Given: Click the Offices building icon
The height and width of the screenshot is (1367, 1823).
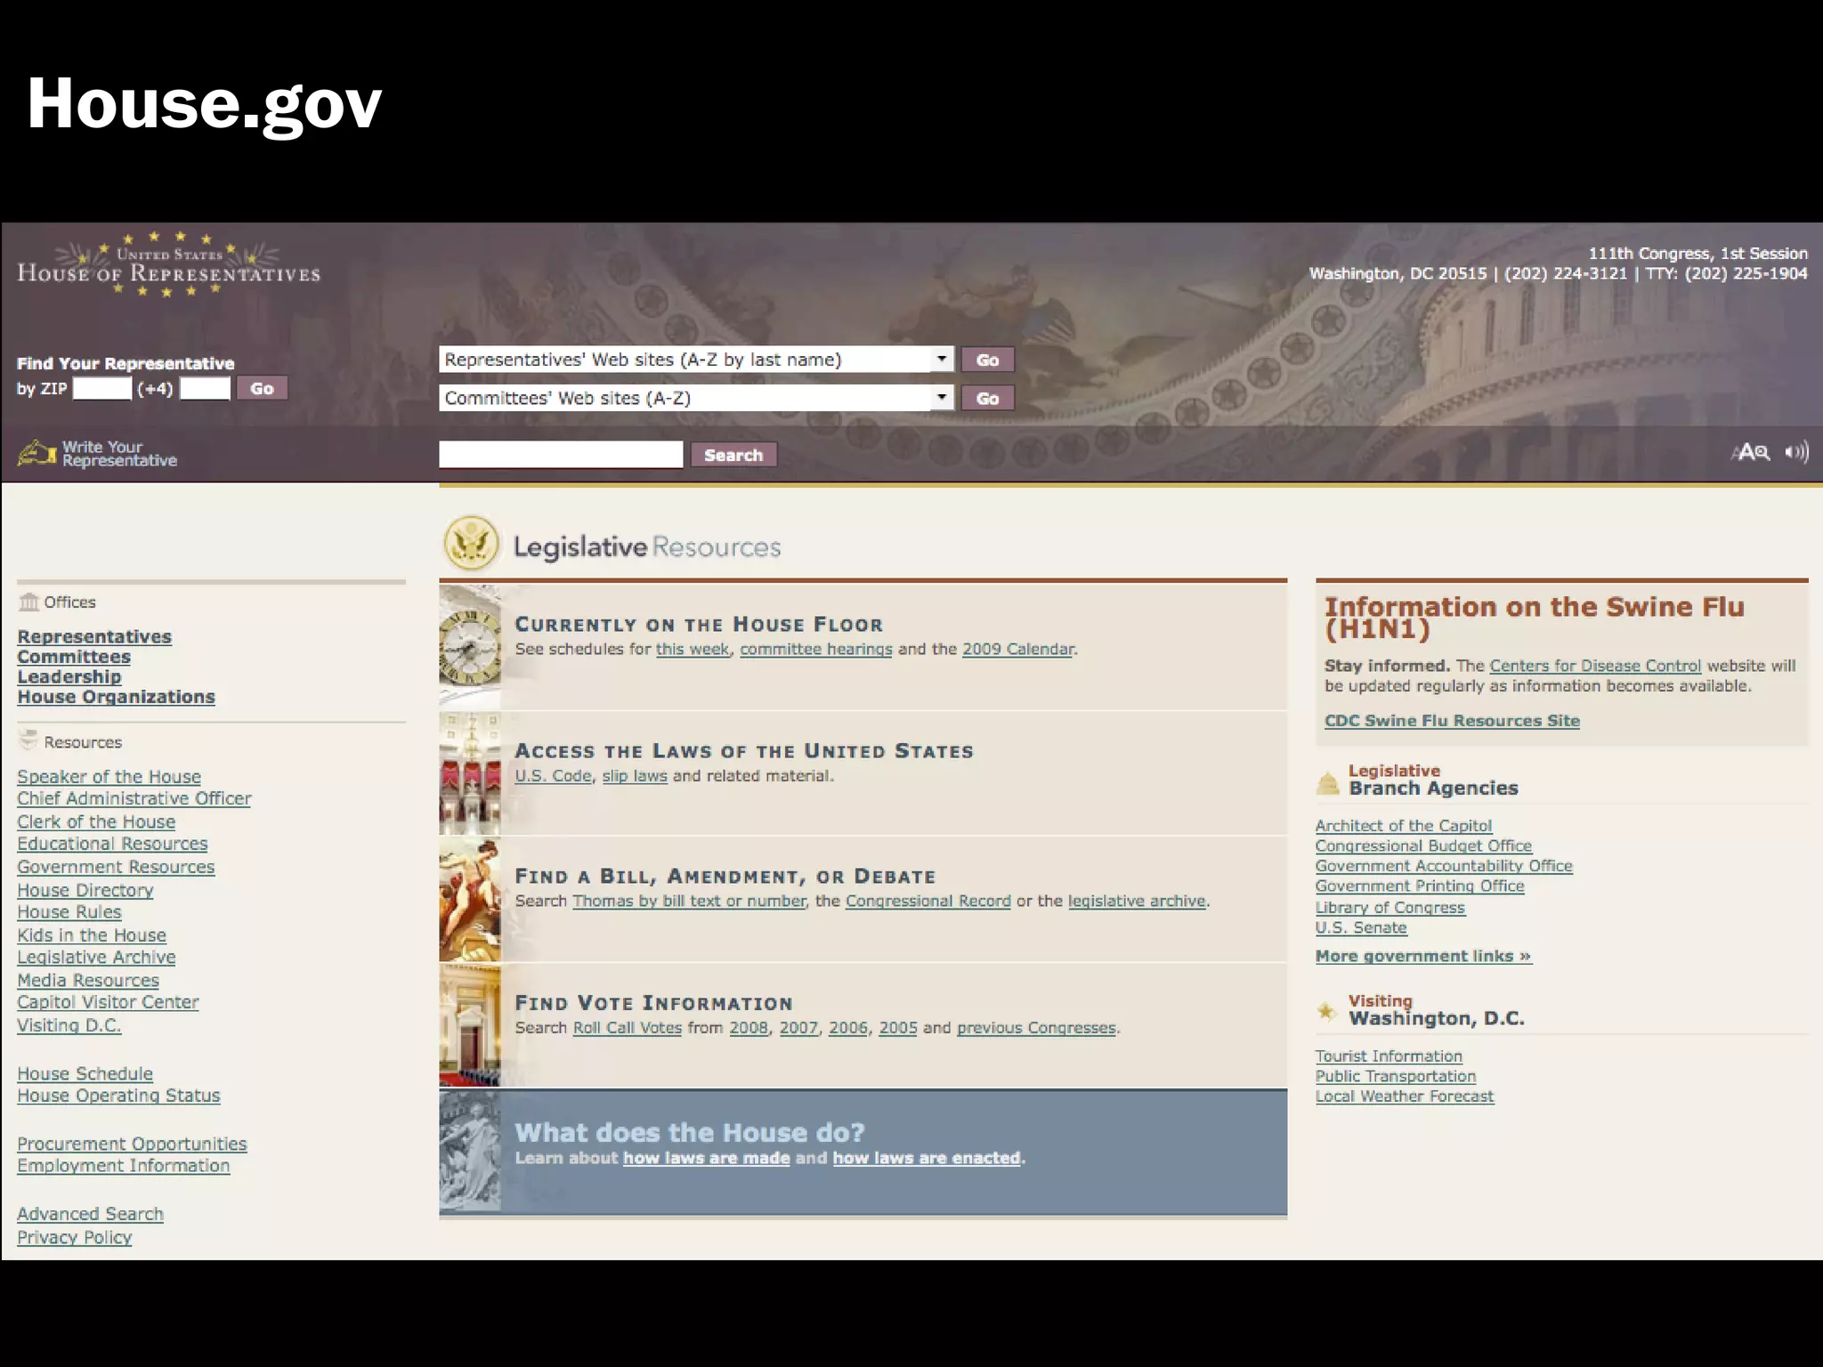Looking at the screenshot, I should [x=29, y=603].
